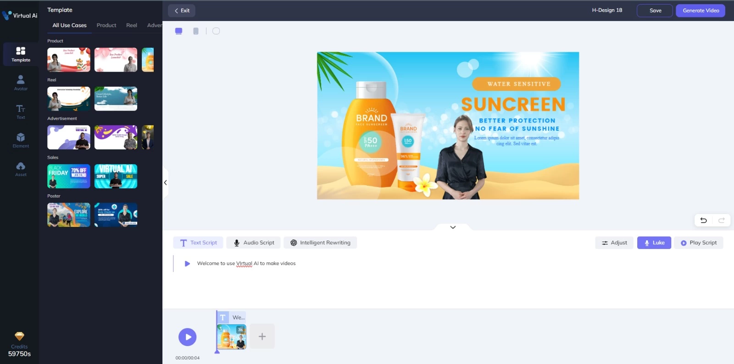The width and height of the screenshot is (734, 364).
Task: Click the 59750s credits value
Action: click(x=19, y=354)
